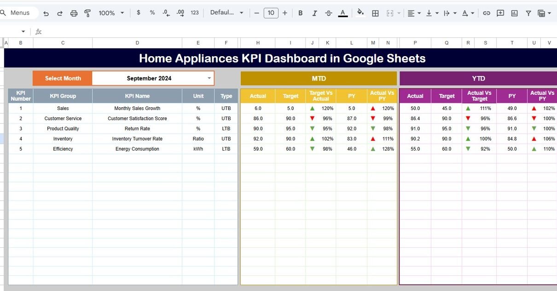This screenshot has width=557, height=291.
Task: Toggle italic formatting
Action: tap(314, 13)
